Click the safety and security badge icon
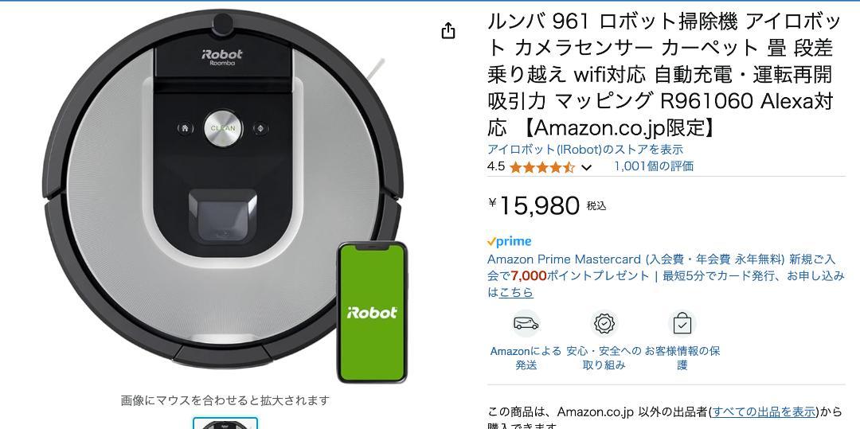Image resolution: width=860 pixels, height=429 pixels. 604,323
